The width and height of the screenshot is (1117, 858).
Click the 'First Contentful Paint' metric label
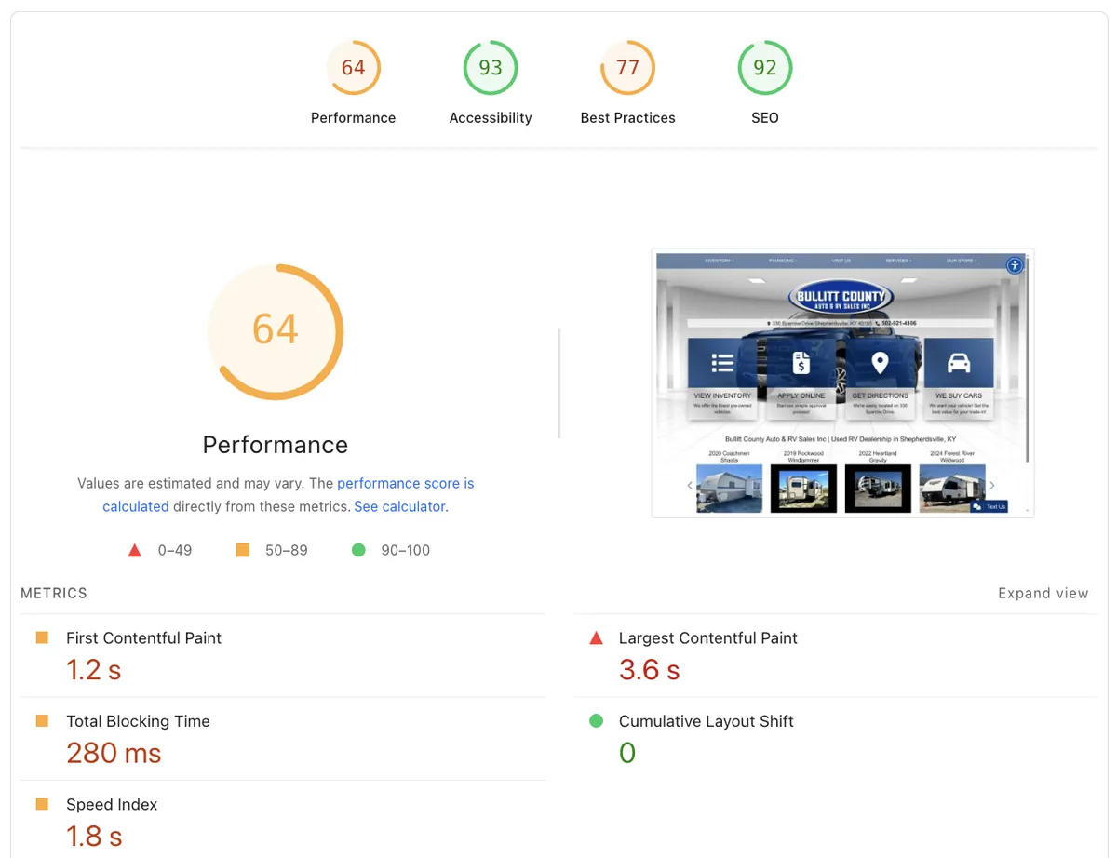(x=143, y=638)
